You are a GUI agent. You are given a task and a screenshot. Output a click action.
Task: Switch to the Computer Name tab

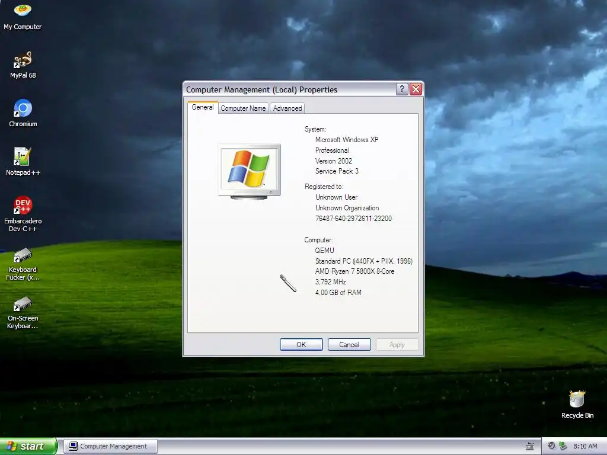tap(243, 108)
